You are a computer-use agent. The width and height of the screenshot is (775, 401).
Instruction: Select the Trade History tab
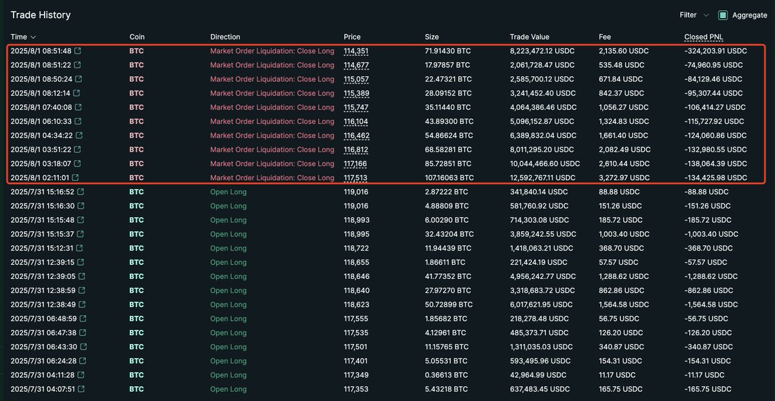coord(40,15)
